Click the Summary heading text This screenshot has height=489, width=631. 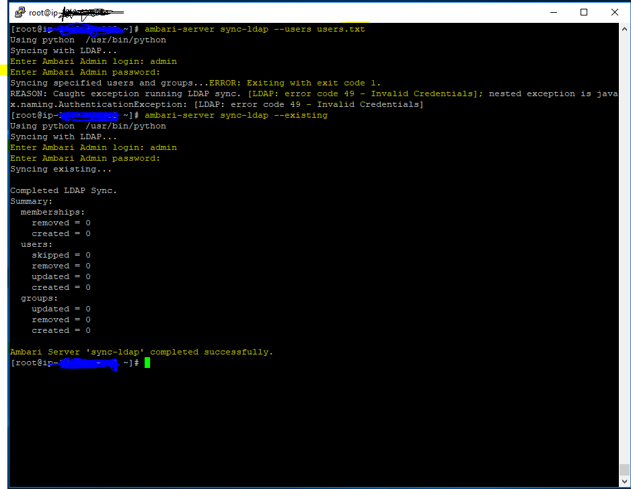point(31,200)
